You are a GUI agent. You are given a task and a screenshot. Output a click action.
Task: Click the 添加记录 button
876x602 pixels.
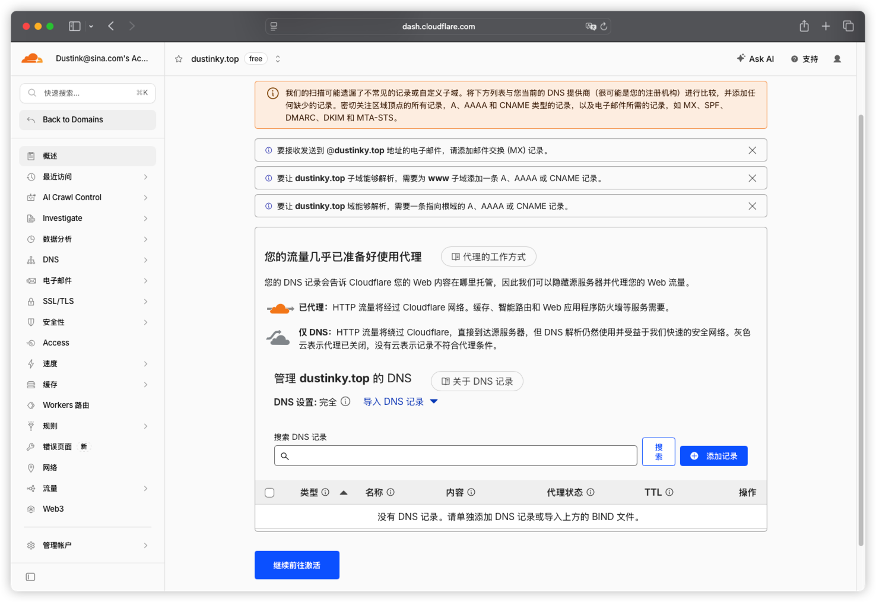(x=713, y=456)
